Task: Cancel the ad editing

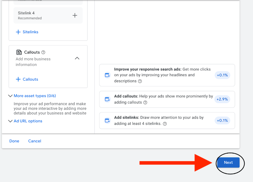Action: point(35,141)
